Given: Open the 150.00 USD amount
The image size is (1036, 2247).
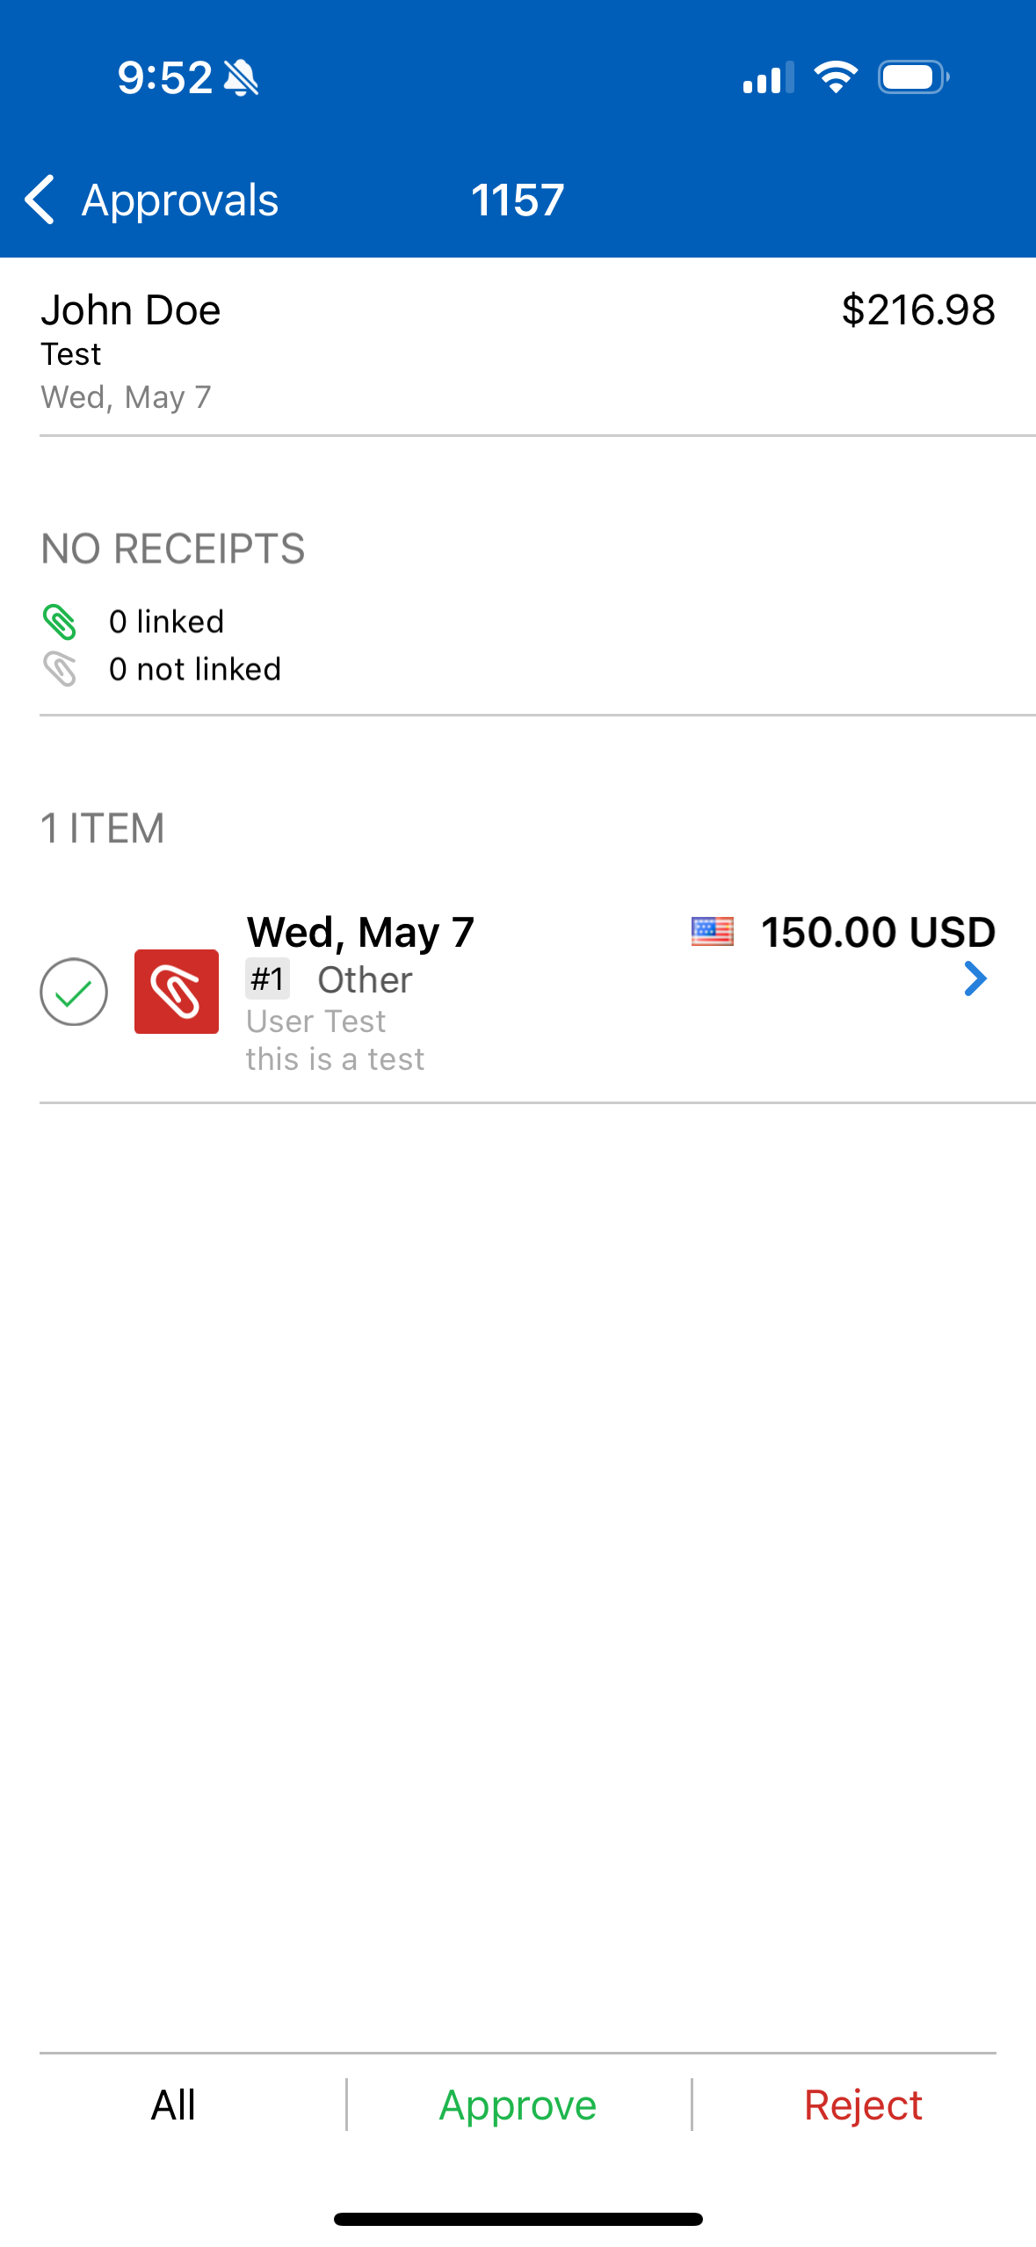Looking at the screenshot, I should [x=877, y=932].
